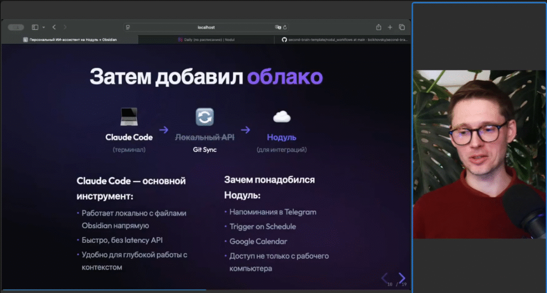This screenshot has width=547, height=293.
Task: Advance to the next slide arrow
Action: [402, 278]
